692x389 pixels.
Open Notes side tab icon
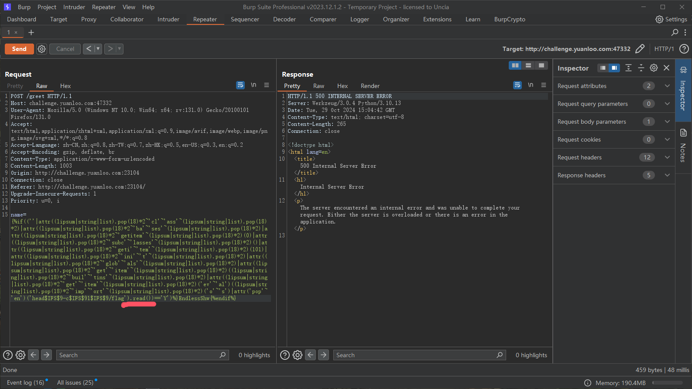[x=683, y=133]
